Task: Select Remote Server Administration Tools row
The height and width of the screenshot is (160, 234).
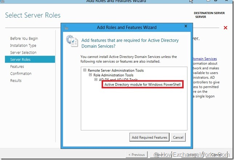Action: 116,70
